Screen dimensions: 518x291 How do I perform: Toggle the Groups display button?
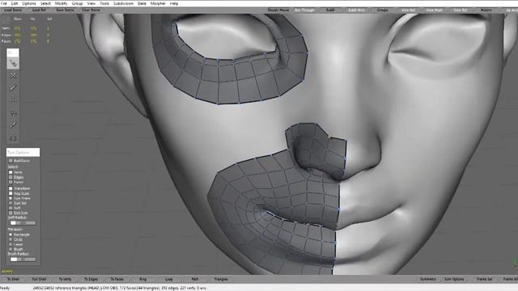click(383, 11)
